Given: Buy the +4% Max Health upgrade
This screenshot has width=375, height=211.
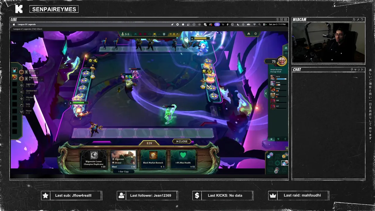Looking at the screenshot, I should [183, 159].
